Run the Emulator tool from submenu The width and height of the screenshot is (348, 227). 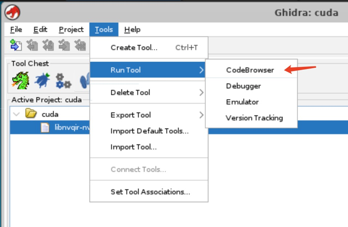[251, 102]
